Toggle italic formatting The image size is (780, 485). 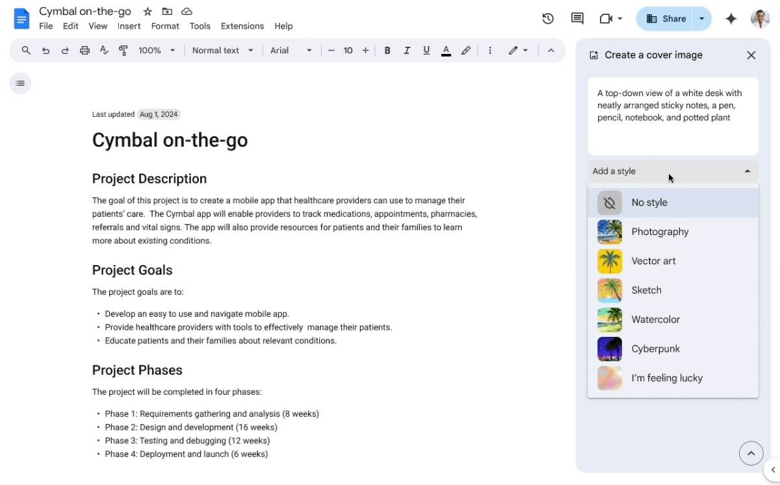click(407, 50)
